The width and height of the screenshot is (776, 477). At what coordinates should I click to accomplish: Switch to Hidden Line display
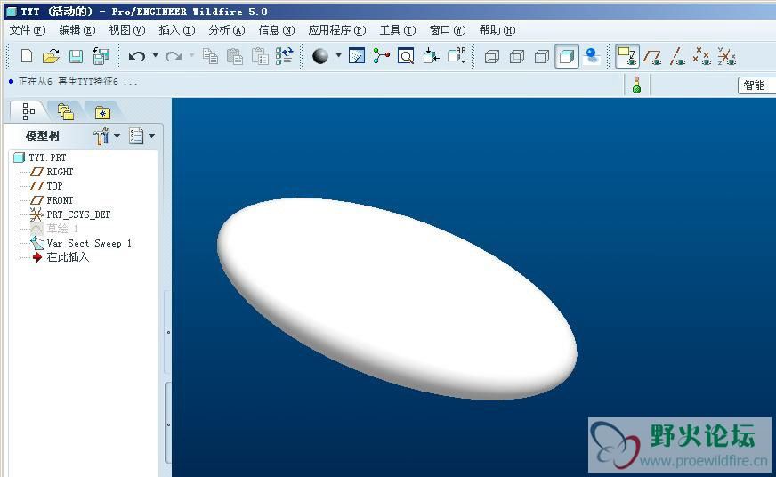point(517,56)
